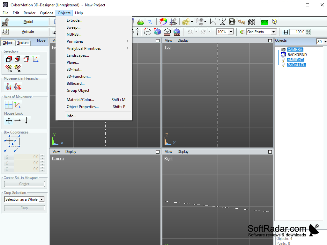The height and width of the screenshot is (245, 327).
Task: Select the red outlined cube selection tool
Action: (26, 59)
